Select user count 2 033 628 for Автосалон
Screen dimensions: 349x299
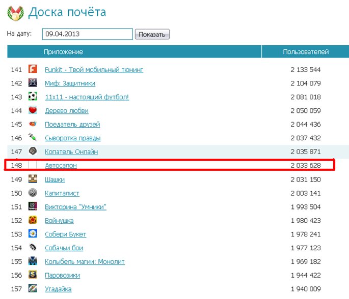[305, 165]
